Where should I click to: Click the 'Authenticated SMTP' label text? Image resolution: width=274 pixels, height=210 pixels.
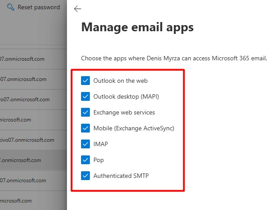(x=121, y=176)
